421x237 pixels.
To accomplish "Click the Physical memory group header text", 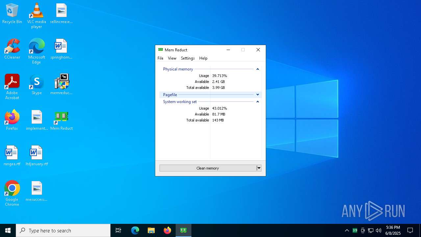I will [x=178, y=69].
